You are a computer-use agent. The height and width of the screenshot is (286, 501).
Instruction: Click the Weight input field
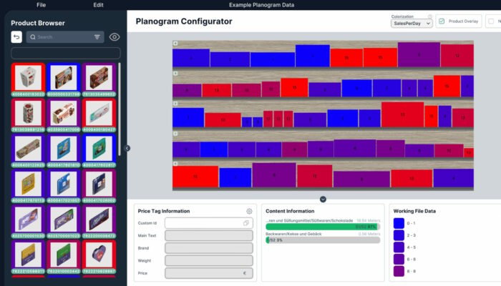[x=209, y=260]
